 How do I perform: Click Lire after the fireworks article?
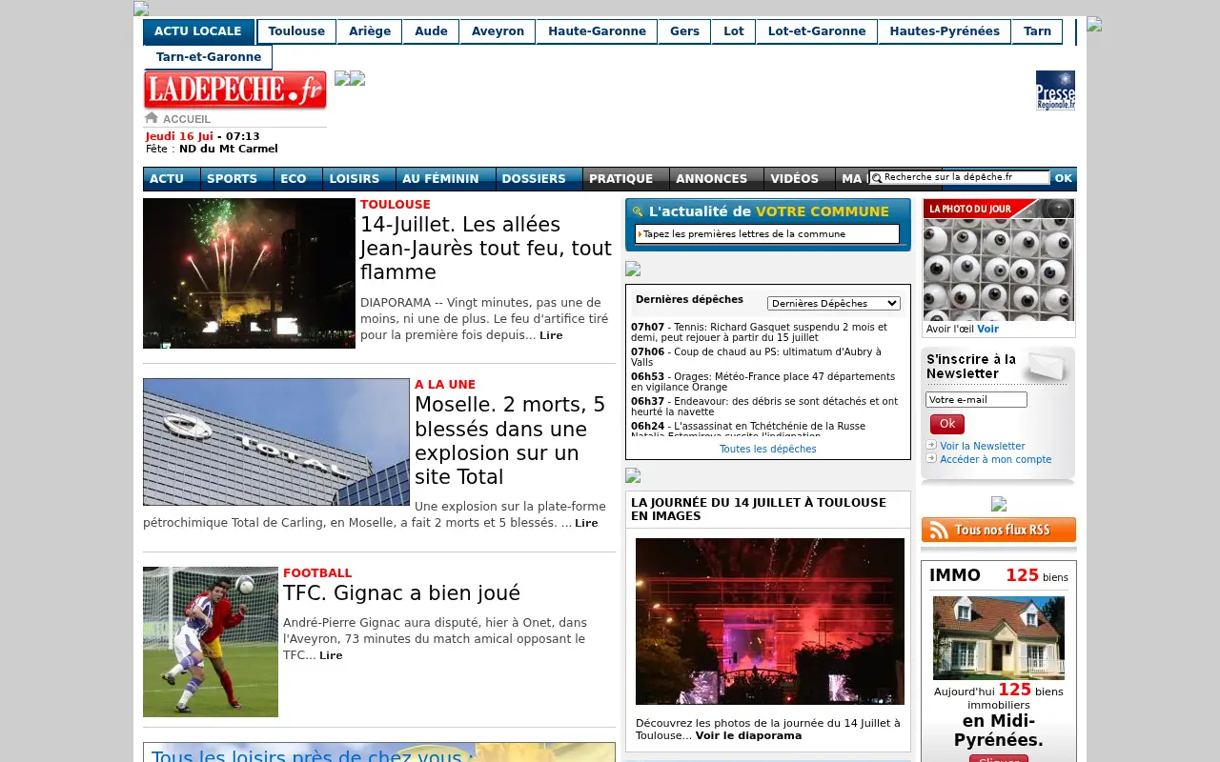[x=551, y=335]
